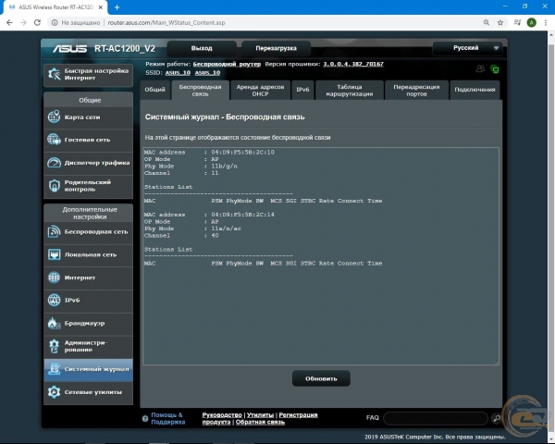
Task: Click the second ASUS_10 SSID link
Action: [207, 72]
